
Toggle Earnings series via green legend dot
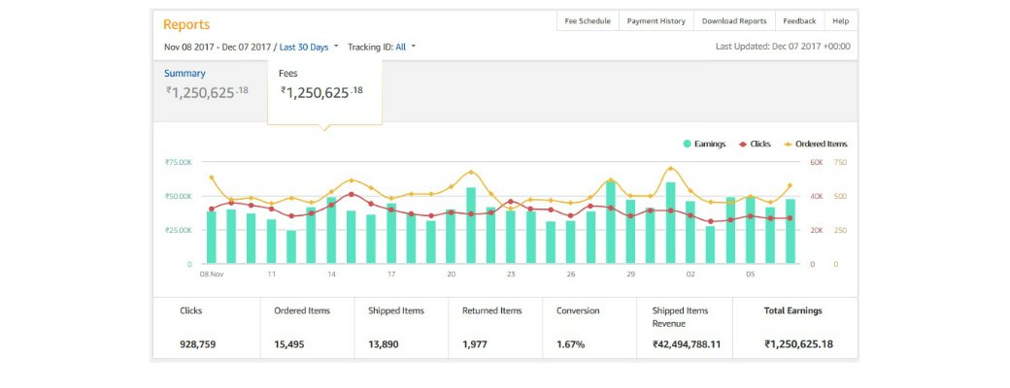688,144
